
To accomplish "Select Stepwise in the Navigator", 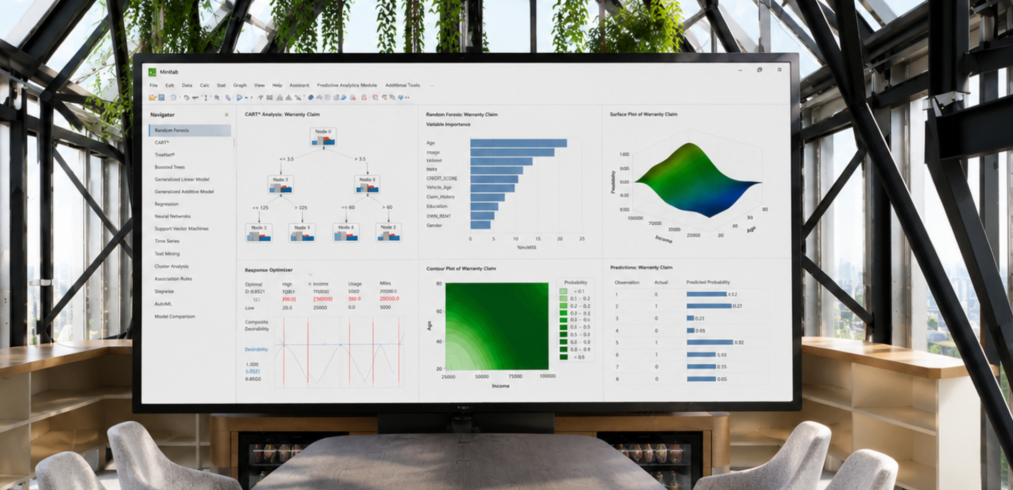I will 164,291.
